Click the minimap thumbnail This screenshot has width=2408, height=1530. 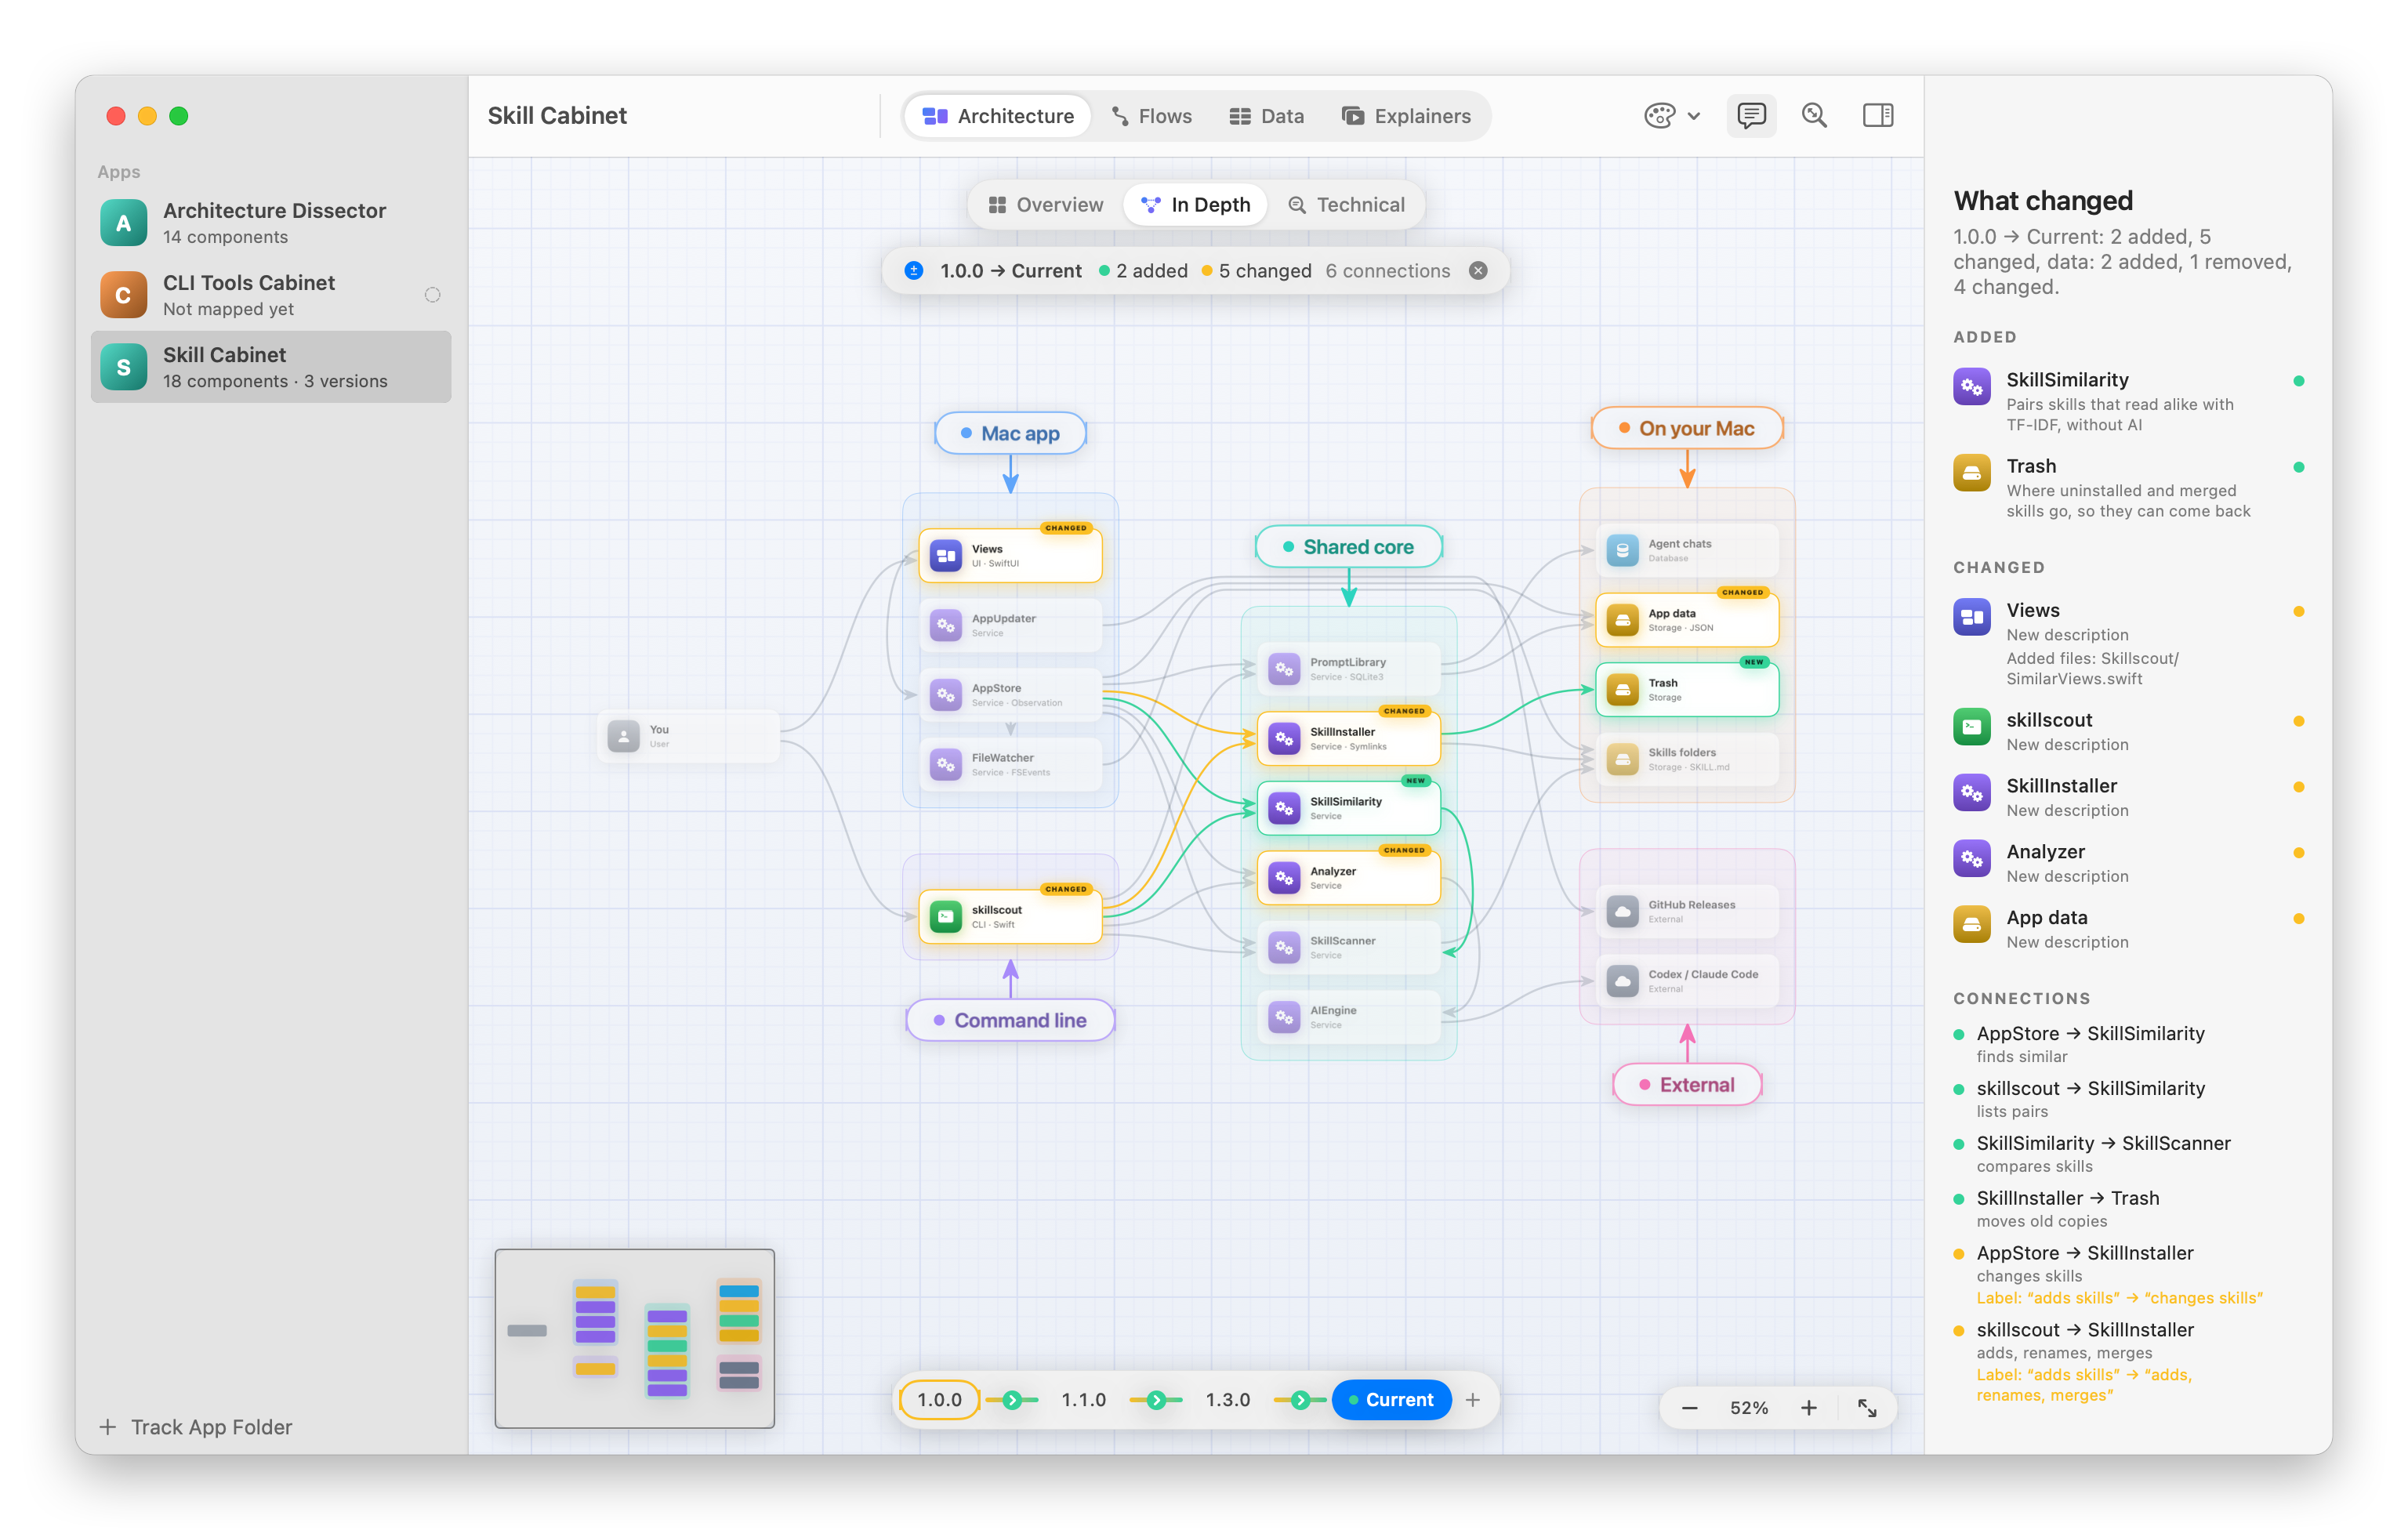click(634, 1338)
